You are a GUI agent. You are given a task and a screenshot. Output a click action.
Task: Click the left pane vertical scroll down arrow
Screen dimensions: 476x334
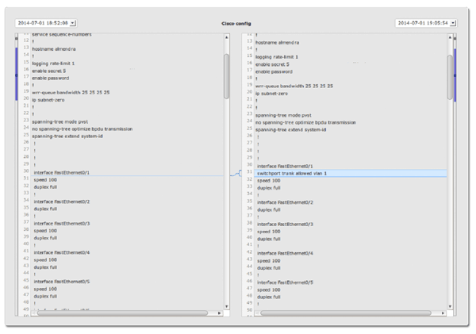(226, 307)
